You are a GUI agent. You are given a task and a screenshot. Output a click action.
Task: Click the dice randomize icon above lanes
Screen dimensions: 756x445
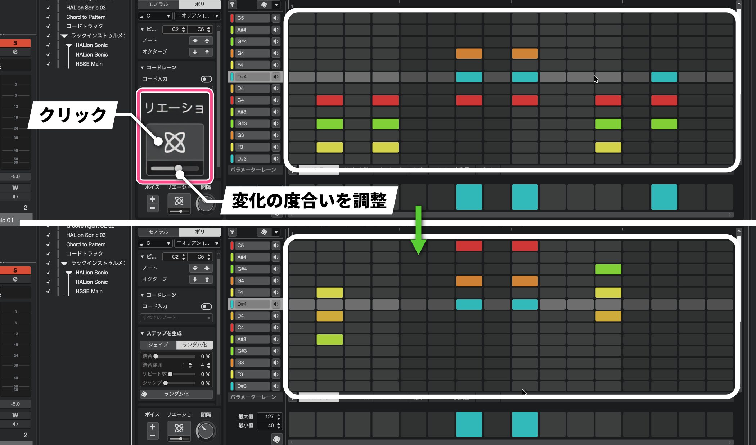pyautogui.click(x=264, y=4)
